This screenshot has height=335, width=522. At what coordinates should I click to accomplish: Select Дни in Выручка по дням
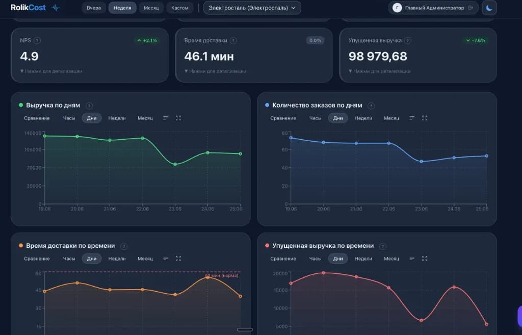[92, 118]
